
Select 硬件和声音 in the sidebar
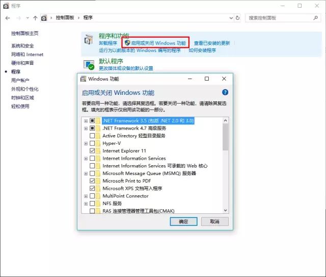pos(22,63)
